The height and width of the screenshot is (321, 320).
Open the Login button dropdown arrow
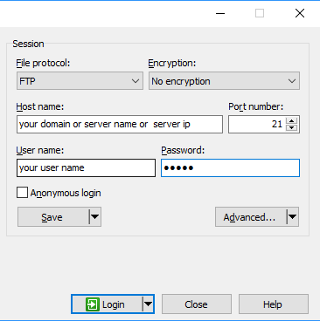pos(148,304)
